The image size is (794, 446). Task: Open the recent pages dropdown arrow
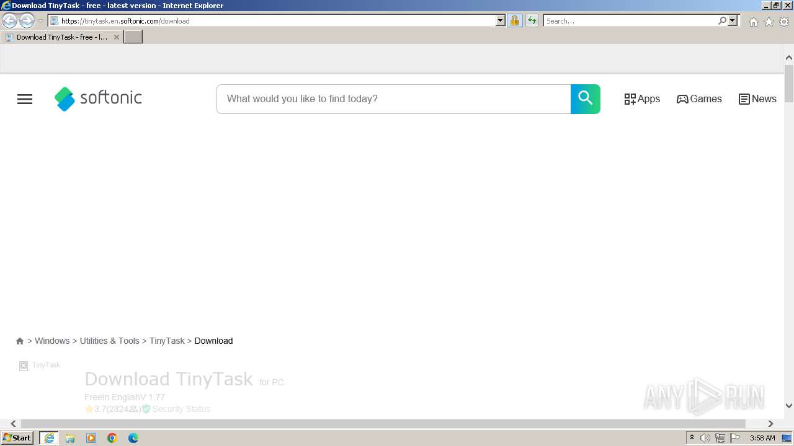[40, 21]
